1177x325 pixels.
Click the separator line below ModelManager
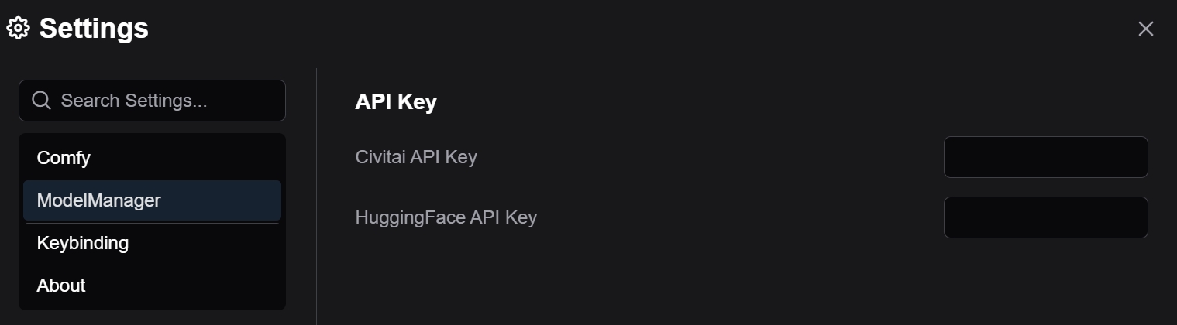tap(152, 224)
